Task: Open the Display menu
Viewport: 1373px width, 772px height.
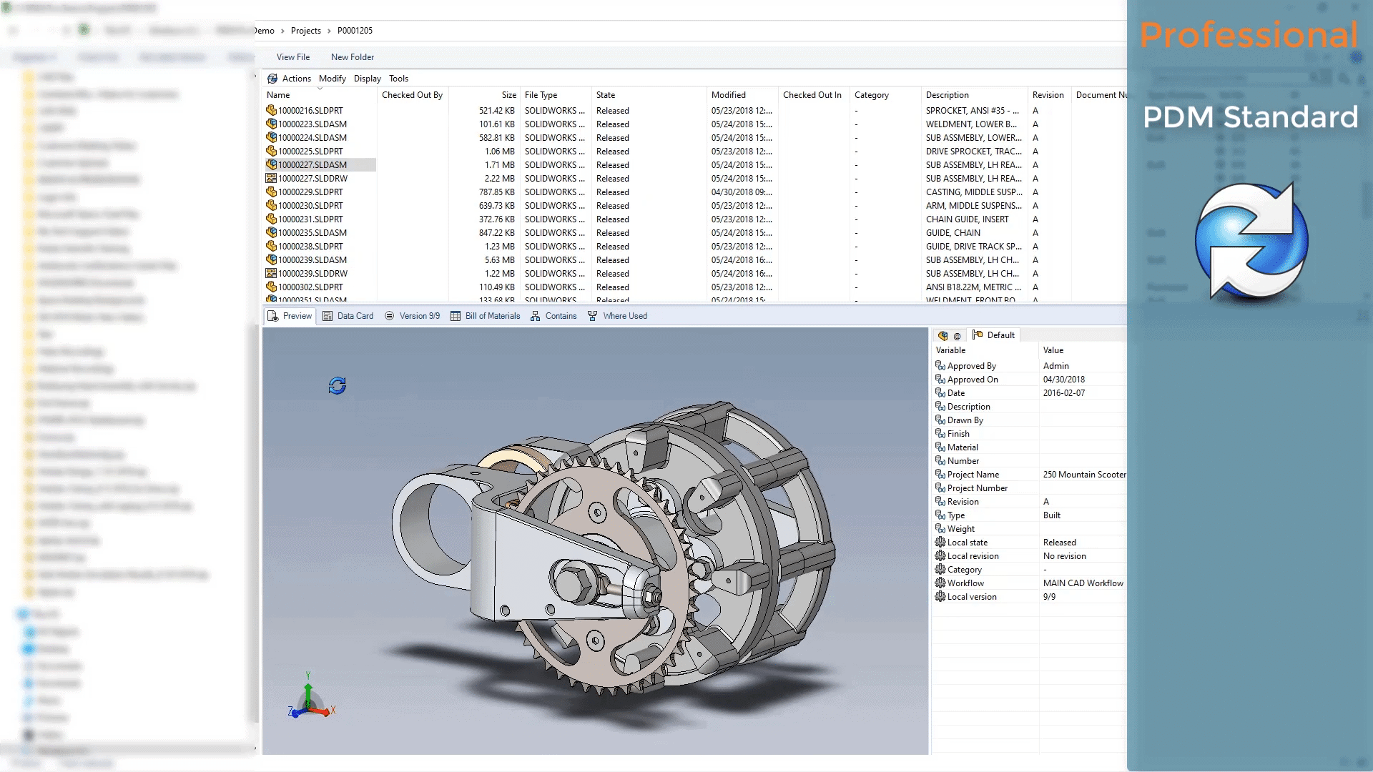Action: pos(368,79)
